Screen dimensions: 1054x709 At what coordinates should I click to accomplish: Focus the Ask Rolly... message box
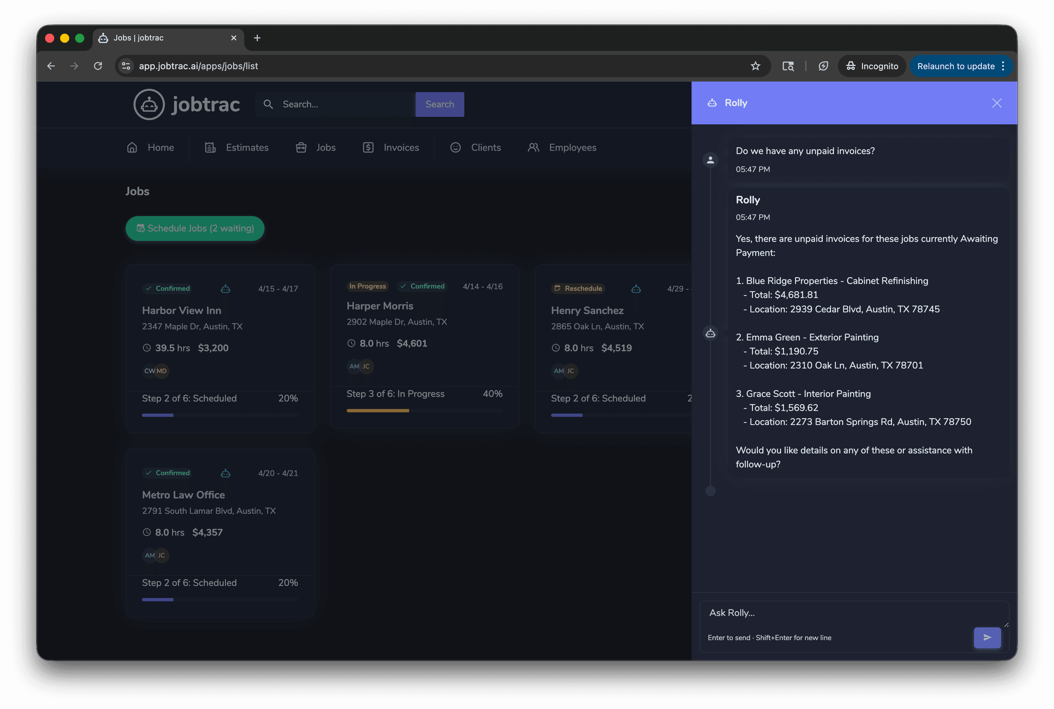coord(854,613)
